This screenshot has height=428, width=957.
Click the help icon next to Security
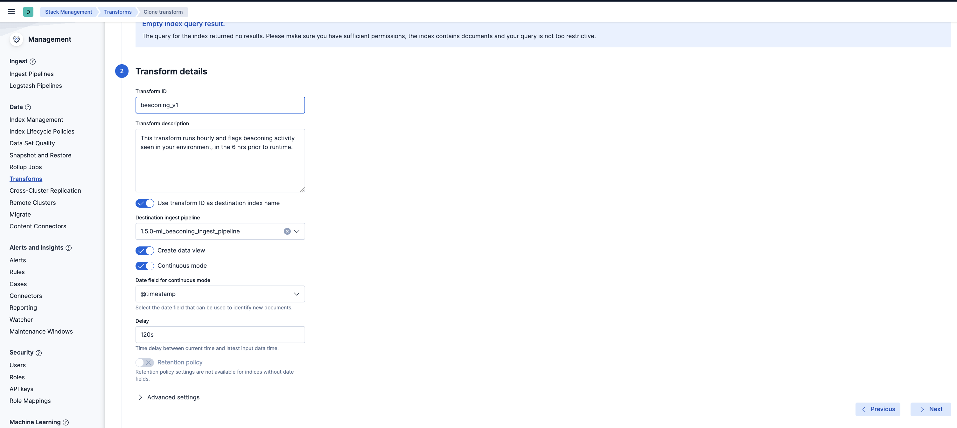(38, 353)
